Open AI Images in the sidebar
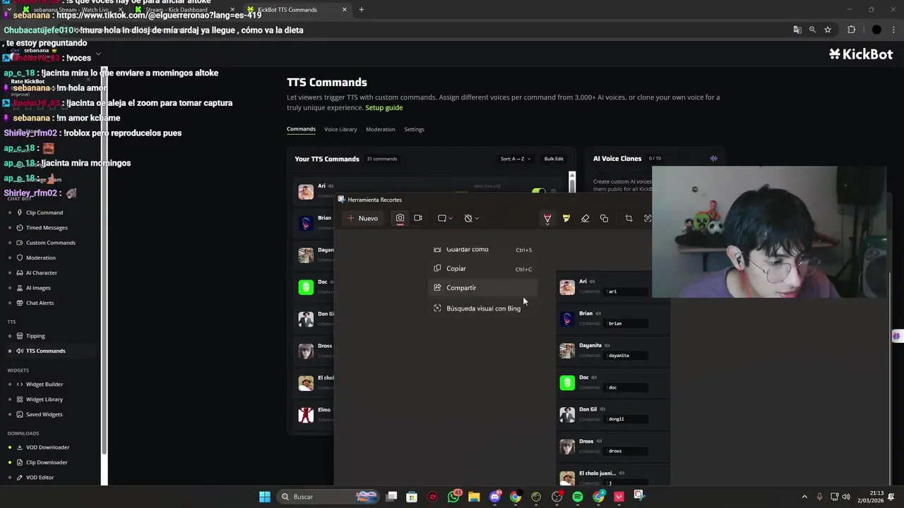Image resolution: width=904 pixels, height=508 pixels. tap(38, 288)
